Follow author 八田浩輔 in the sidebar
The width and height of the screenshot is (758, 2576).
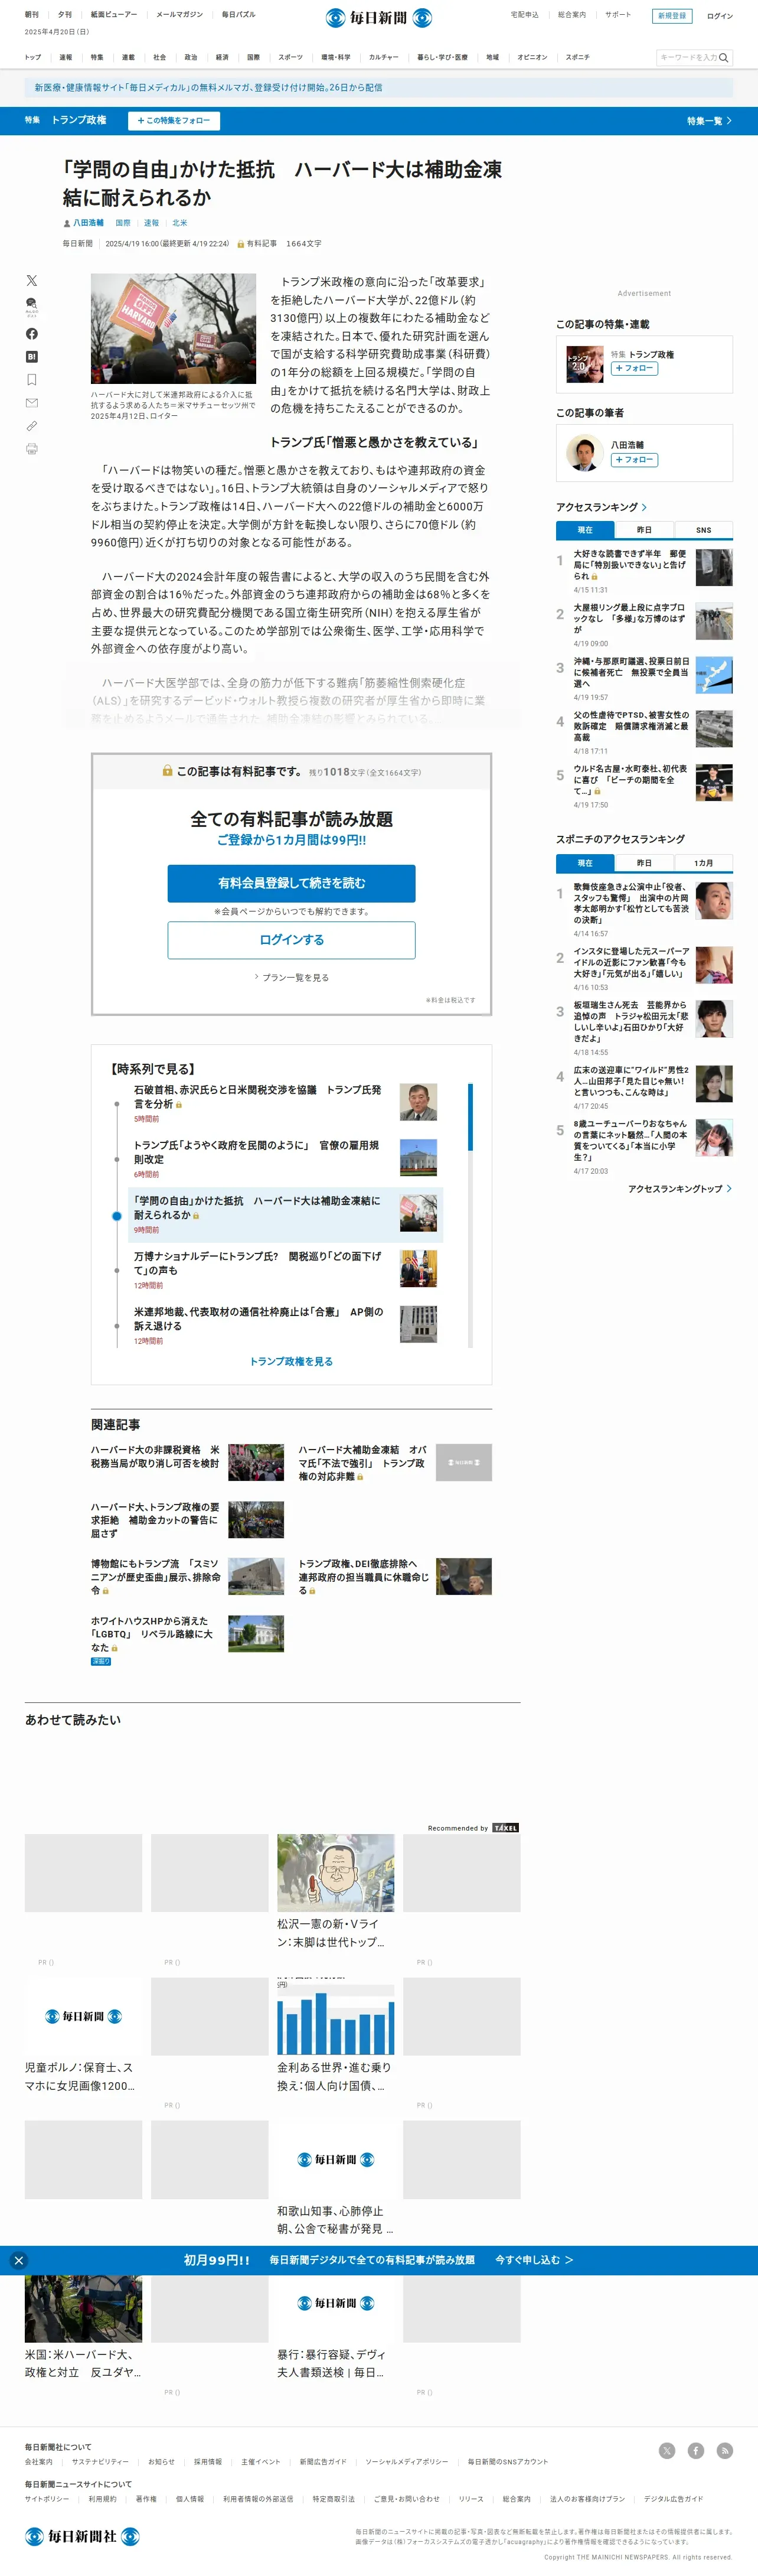634,460
